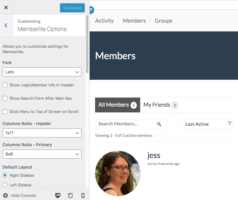Go back using the left chevron arrow
The width and height of the screenshot is (238, 200).
tap(6, 25)
